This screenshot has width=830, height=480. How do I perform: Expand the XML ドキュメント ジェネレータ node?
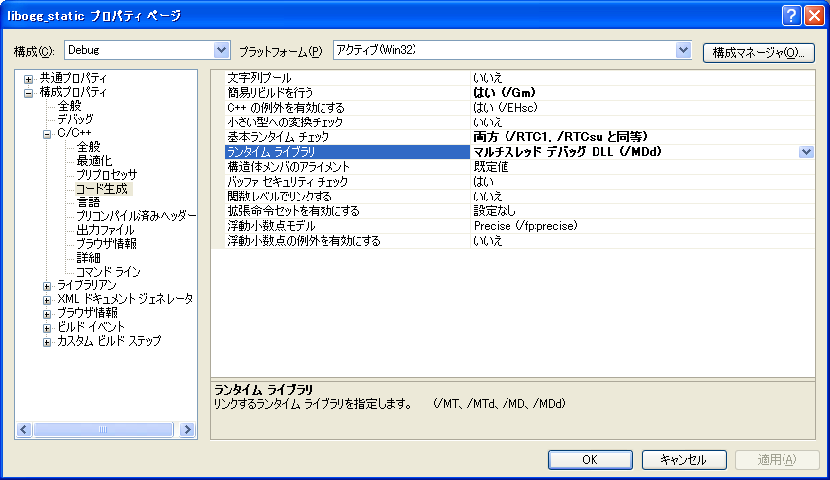tap(46, 299)
